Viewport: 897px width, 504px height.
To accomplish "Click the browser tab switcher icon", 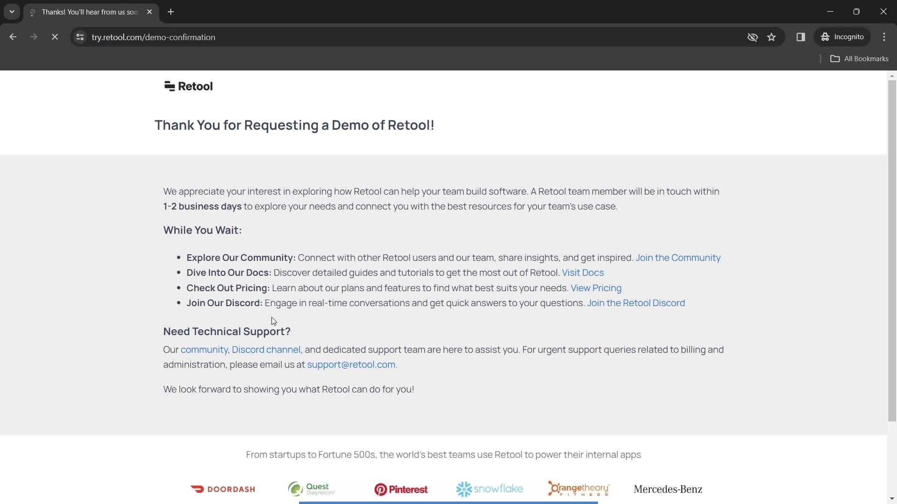I will [11, 12].
